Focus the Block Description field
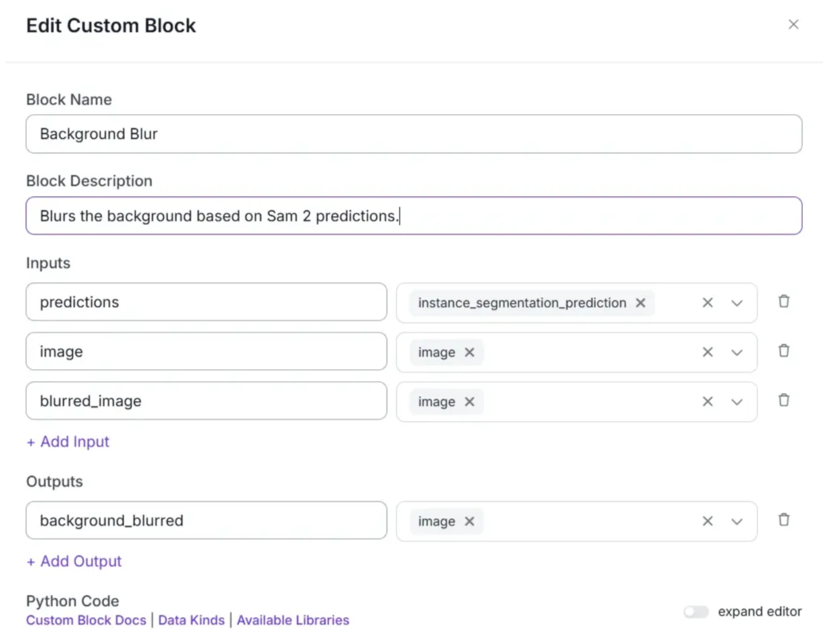Screen dimensions: 823x630 point(413,216)
